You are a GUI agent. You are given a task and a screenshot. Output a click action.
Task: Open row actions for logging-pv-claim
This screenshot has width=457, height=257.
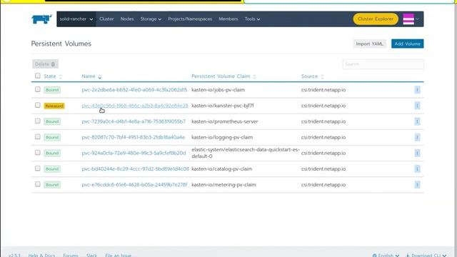[x=417, y=137]
